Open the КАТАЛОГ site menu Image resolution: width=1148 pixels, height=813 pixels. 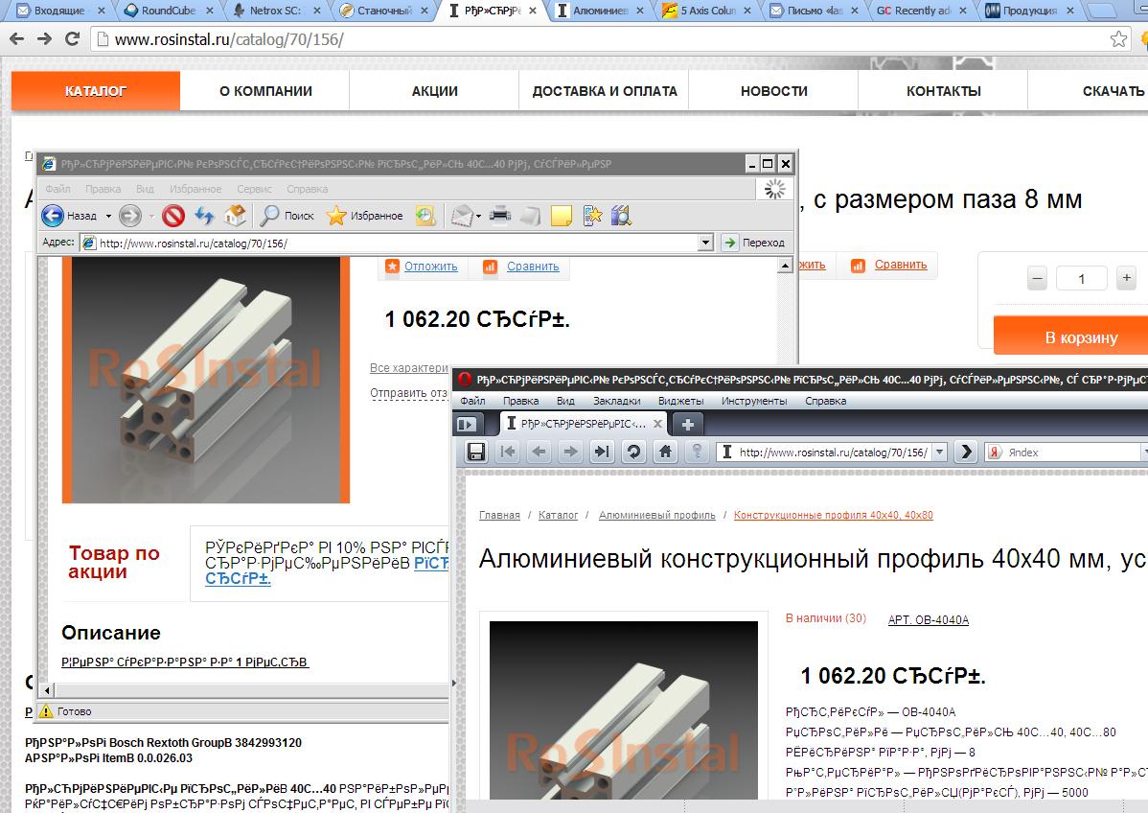coord(95,91)
